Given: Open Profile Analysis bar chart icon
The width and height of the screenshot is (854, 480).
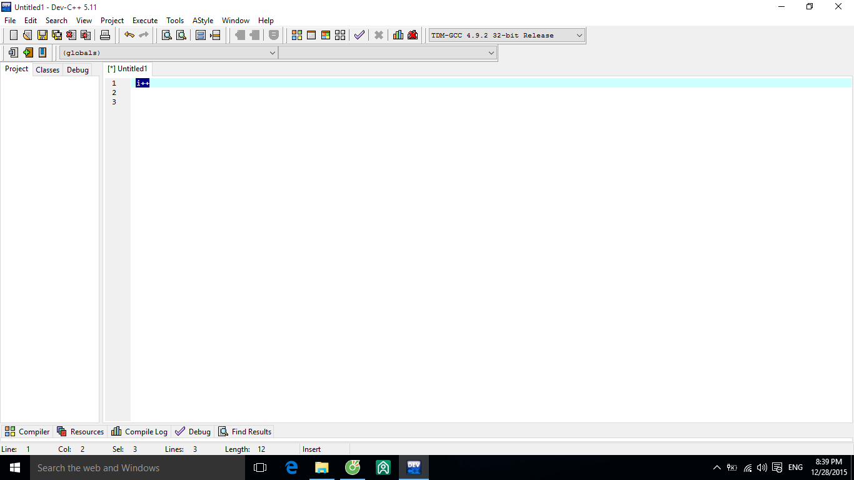Looking at the screenshot, I should pyautogui.click(x=398, y=35).
